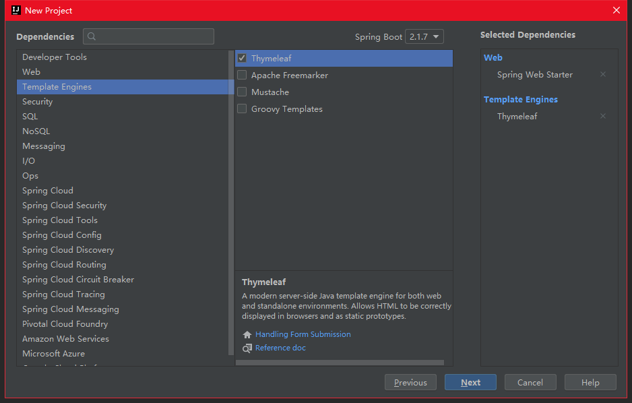Click Template Engines heading in Selected Dependencies
This screenshot has height=403, width=632.
tap(521, 100)
